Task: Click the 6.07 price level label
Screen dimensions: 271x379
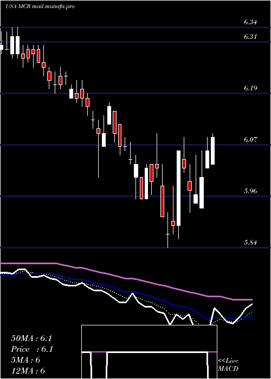Action: 250,140
